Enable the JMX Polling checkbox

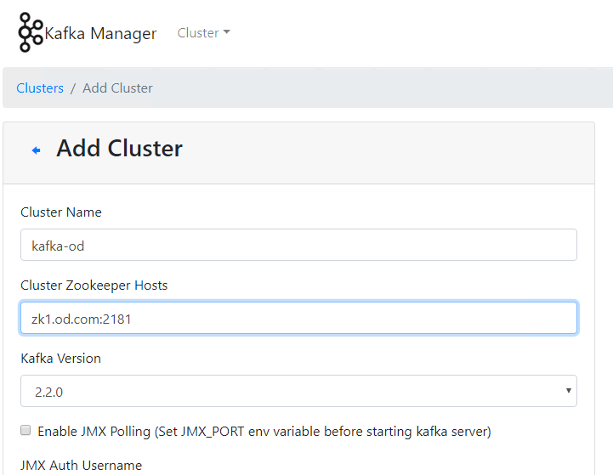[26, 431]
